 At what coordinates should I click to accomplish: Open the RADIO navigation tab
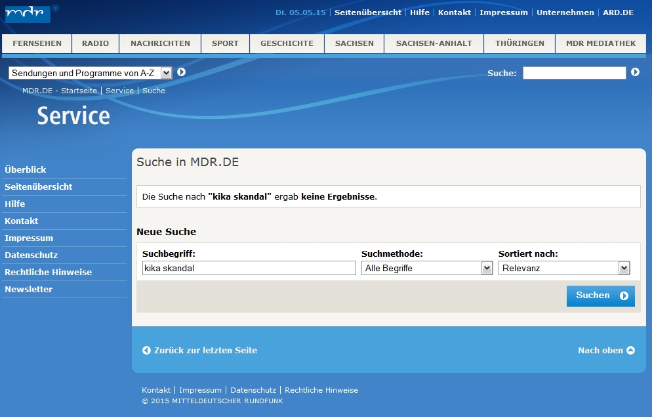(95, 43)
